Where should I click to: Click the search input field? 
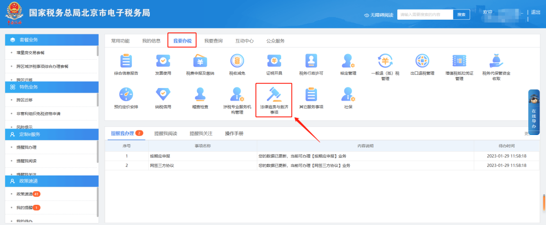424,15
